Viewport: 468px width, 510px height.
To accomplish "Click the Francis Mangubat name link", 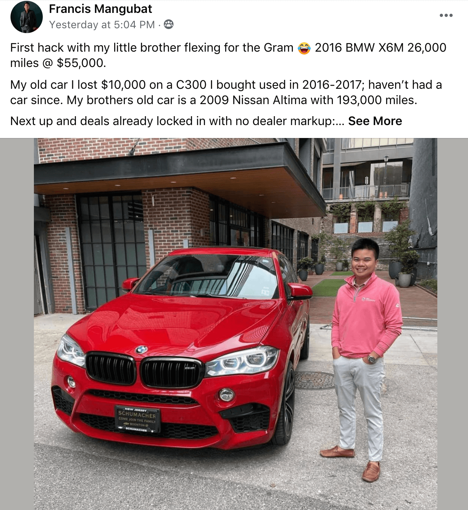I will pos(100,9).
